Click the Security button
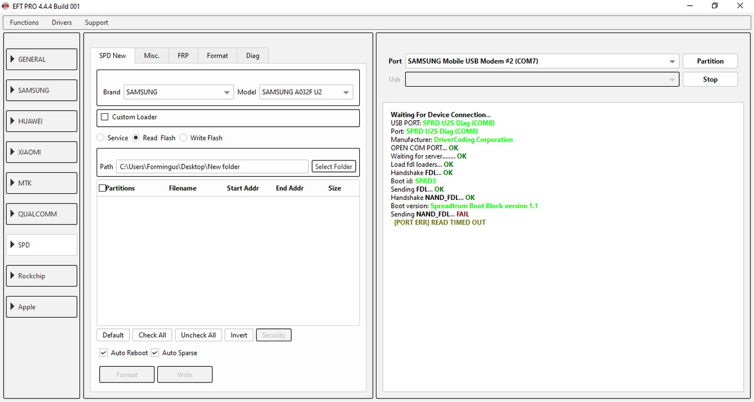Screen dimensions: 754x402 (274, 335)
